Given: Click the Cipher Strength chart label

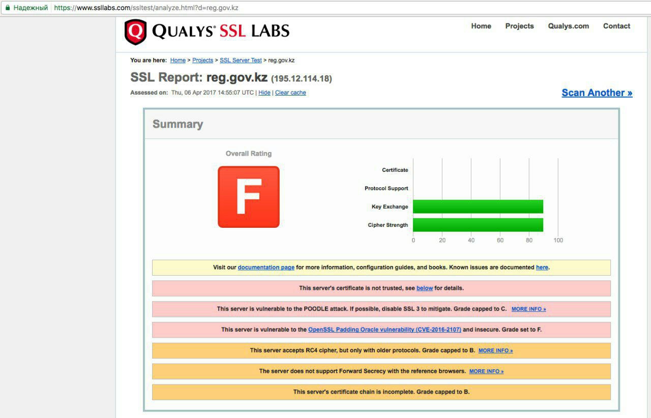Looking at the screenshot, I should pos(388,225).
